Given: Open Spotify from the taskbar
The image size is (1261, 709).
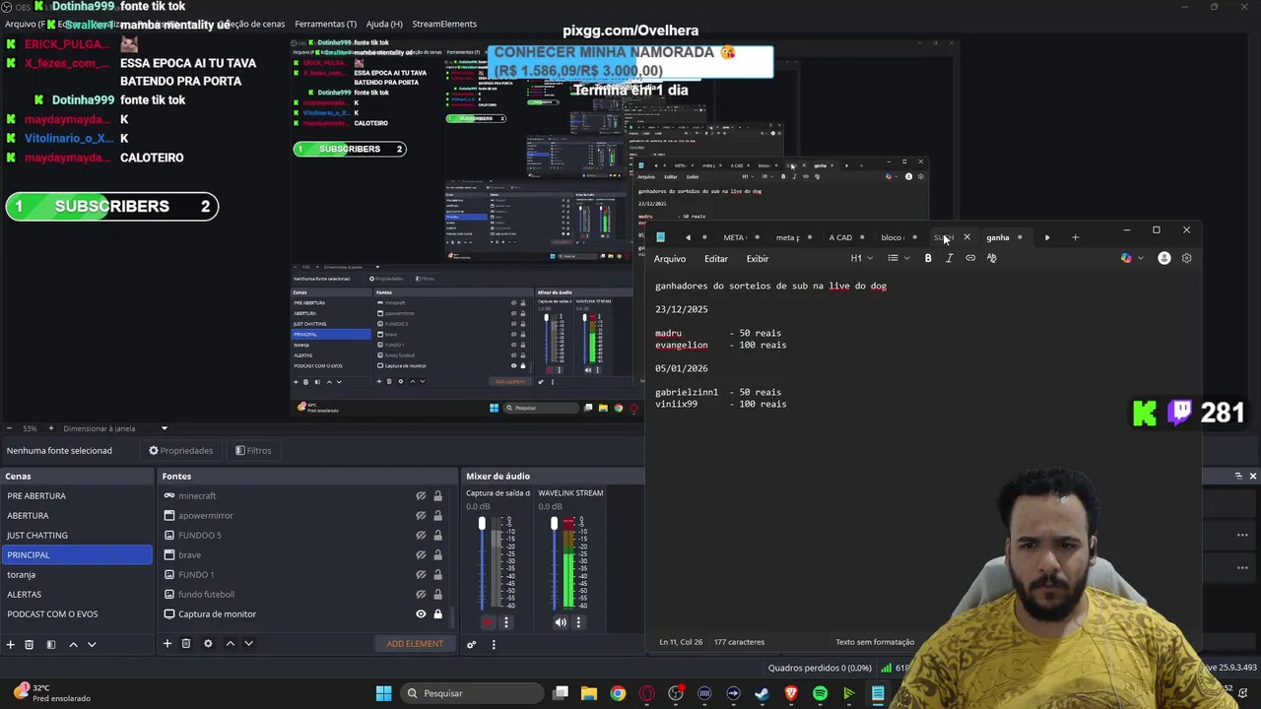Looking at the screenshot, I should point(820,693).
